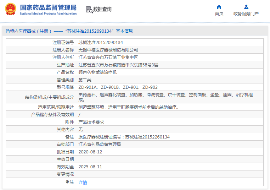Select intended use text 创造熏蒸环境
This screenshot has width=270, height=190.
click(x=129, y=107)
